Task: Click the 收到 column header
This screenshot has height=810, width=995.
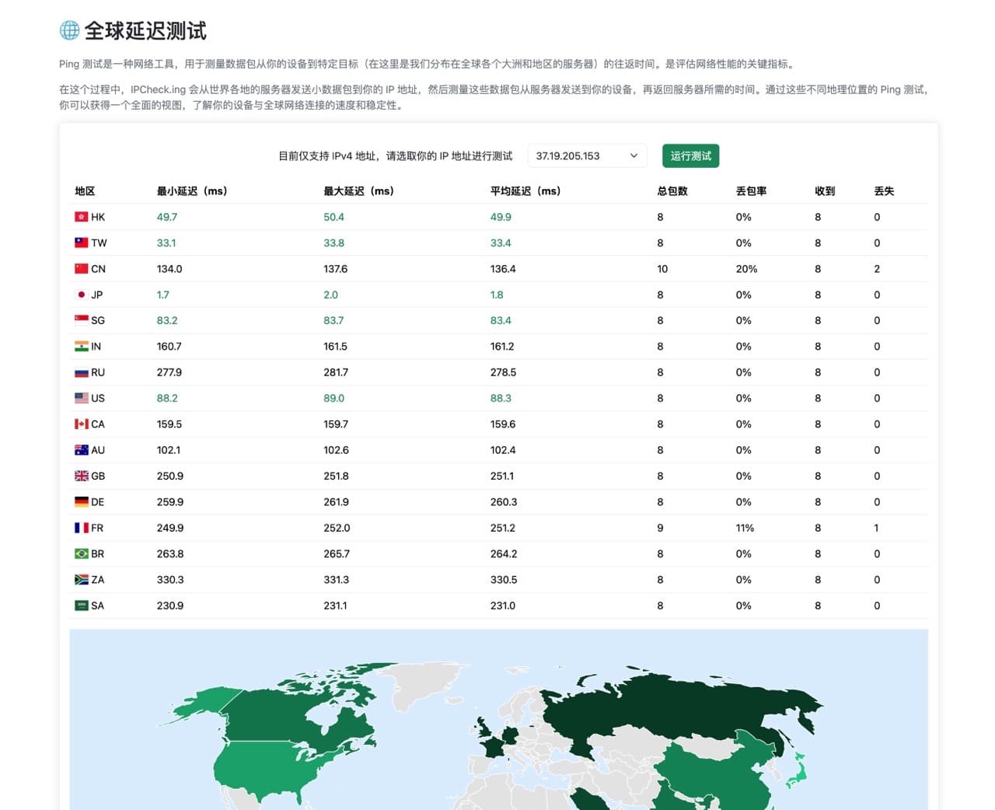Action: 825,191
